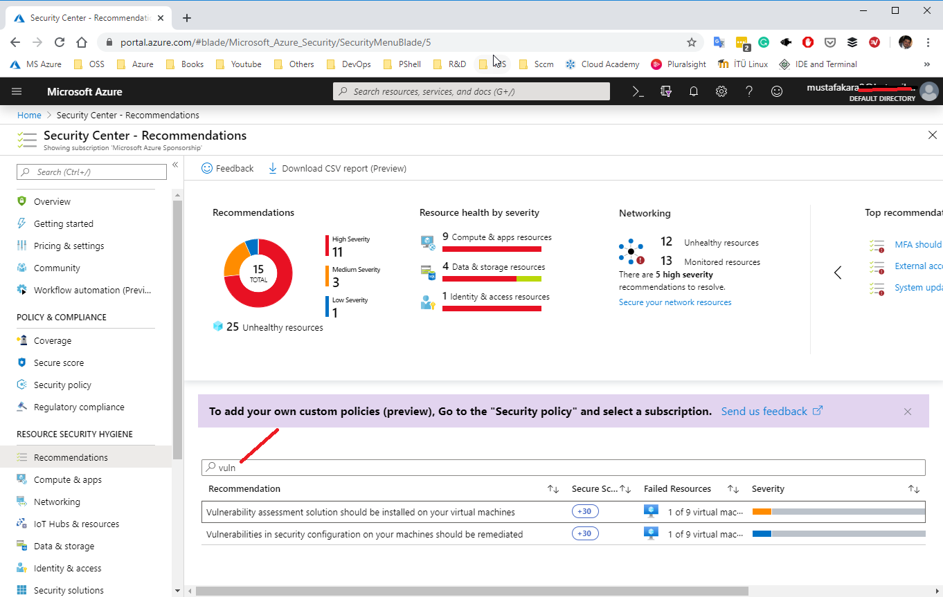This screenshot has height=597, width=943.
Task: Click the recommendations filter field containing 'vuln'
Action: click(x=564, y=468)
